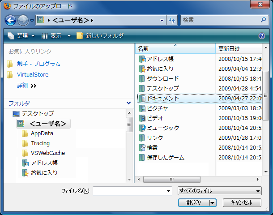
Task: Select ドキュメント folder icon
Action: [x=142, y=99]
